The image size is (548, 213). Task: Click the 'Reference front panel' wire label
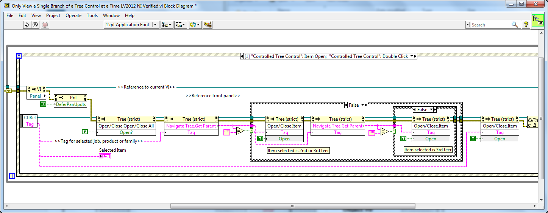213,96
